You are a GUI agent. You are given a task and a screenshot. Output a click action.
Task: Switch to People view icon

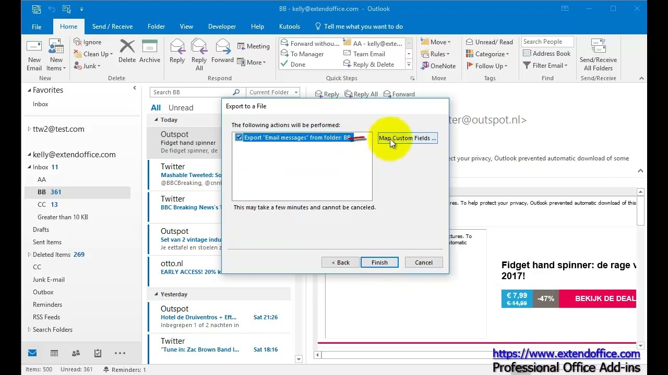coord(76,353)
